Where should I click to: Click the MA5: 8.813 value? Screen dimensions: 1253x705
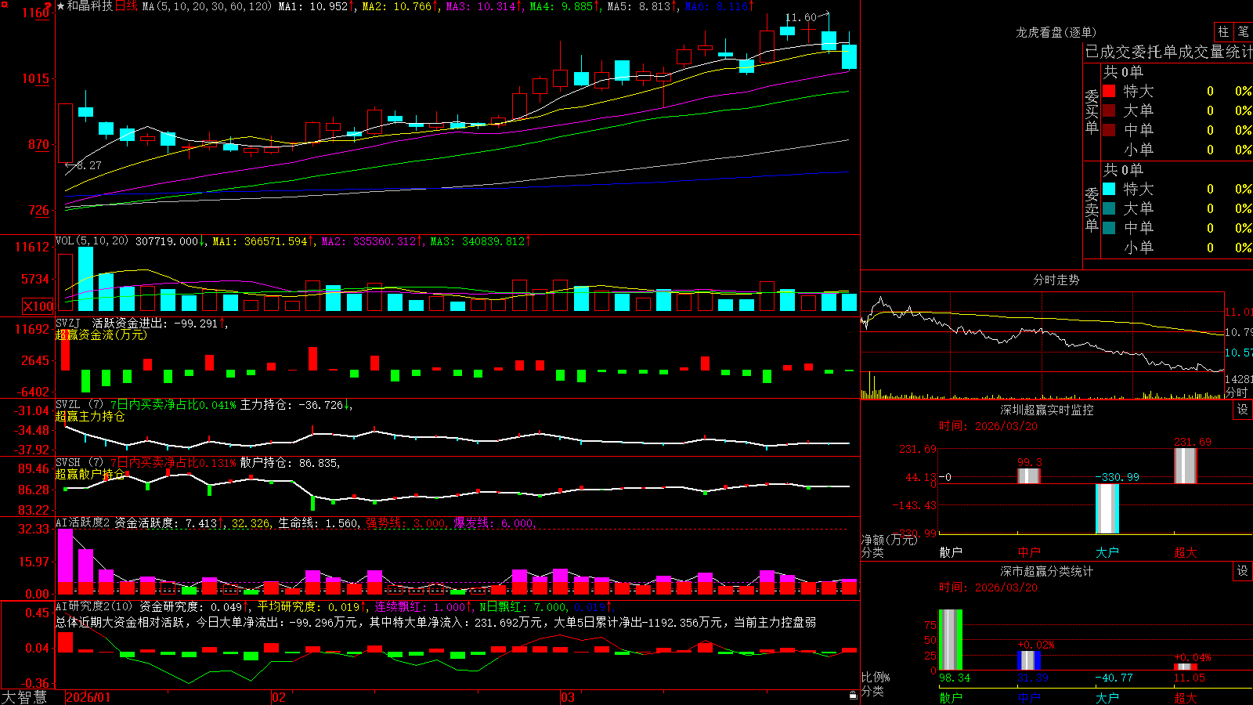639,6
